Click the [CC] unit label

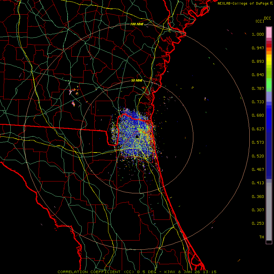(260, 21)
